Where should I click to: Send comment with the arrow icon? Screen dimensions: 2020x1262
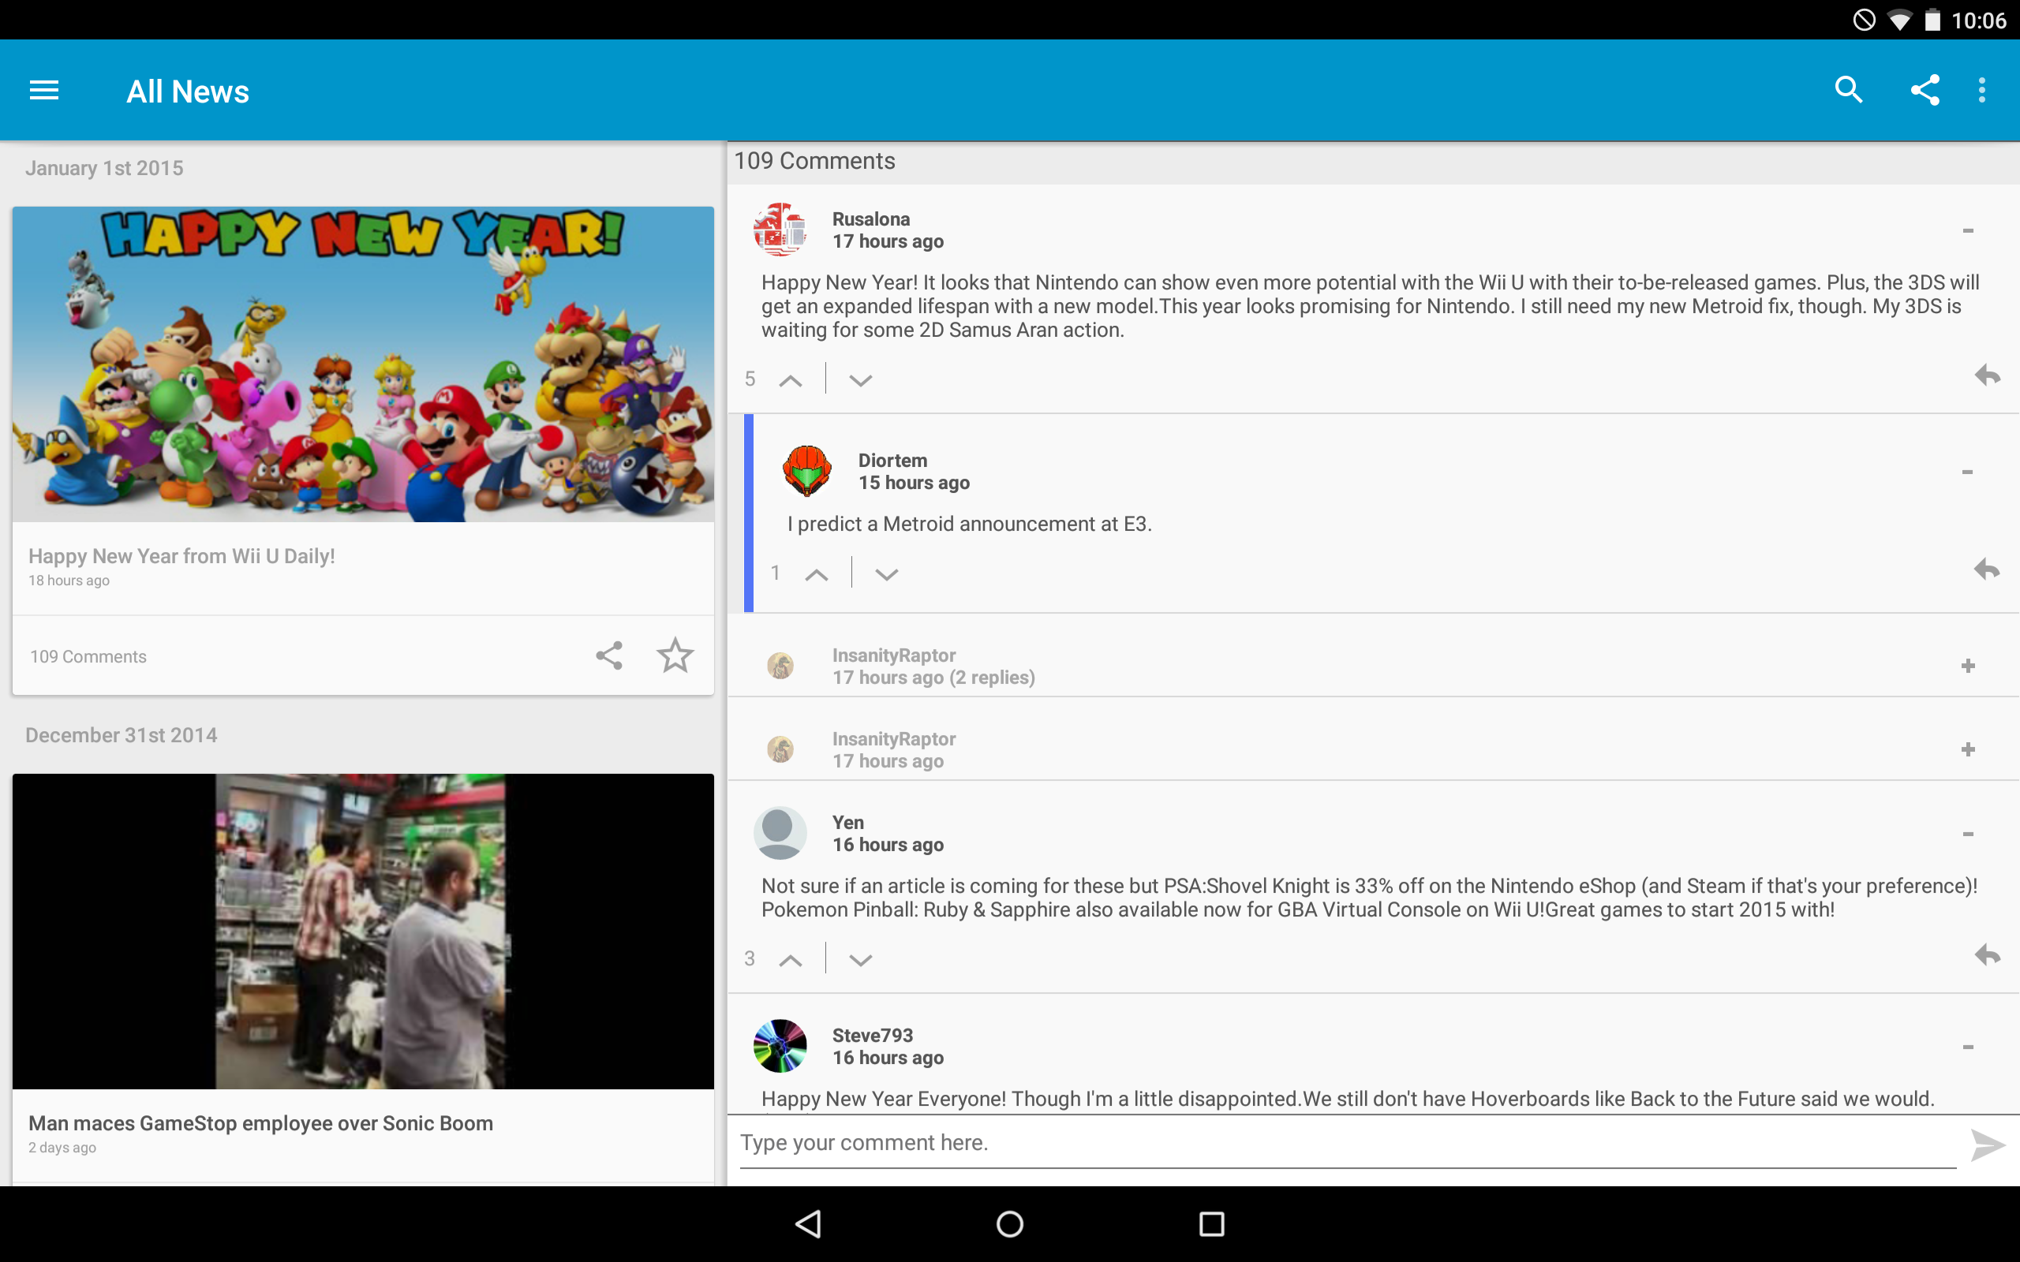pyautogui.click(x=1987, y=1145)
